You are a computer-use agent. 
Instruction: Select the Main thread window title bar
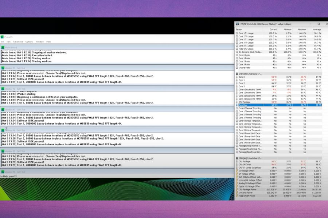(x=117, y=48)
